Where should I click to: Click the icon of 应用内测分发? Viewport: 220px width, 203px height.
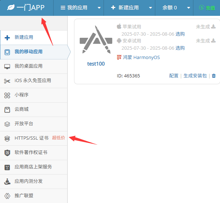(x=7, y=181)
